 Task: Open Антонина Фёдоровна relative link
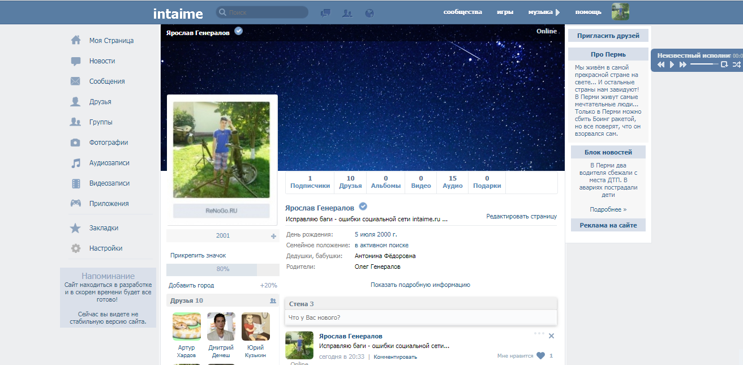point(385,256)
